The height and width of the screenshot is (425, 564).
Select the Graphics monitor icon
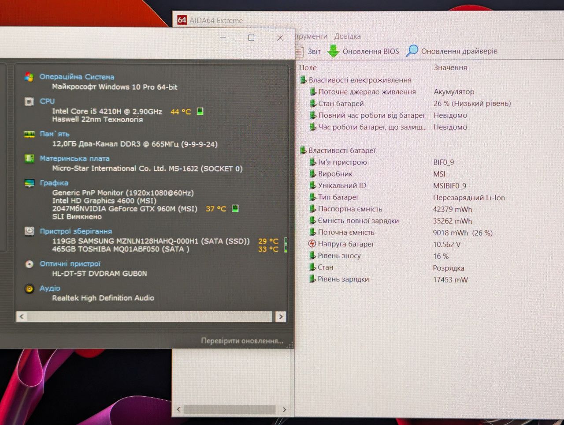coord(29,183)
